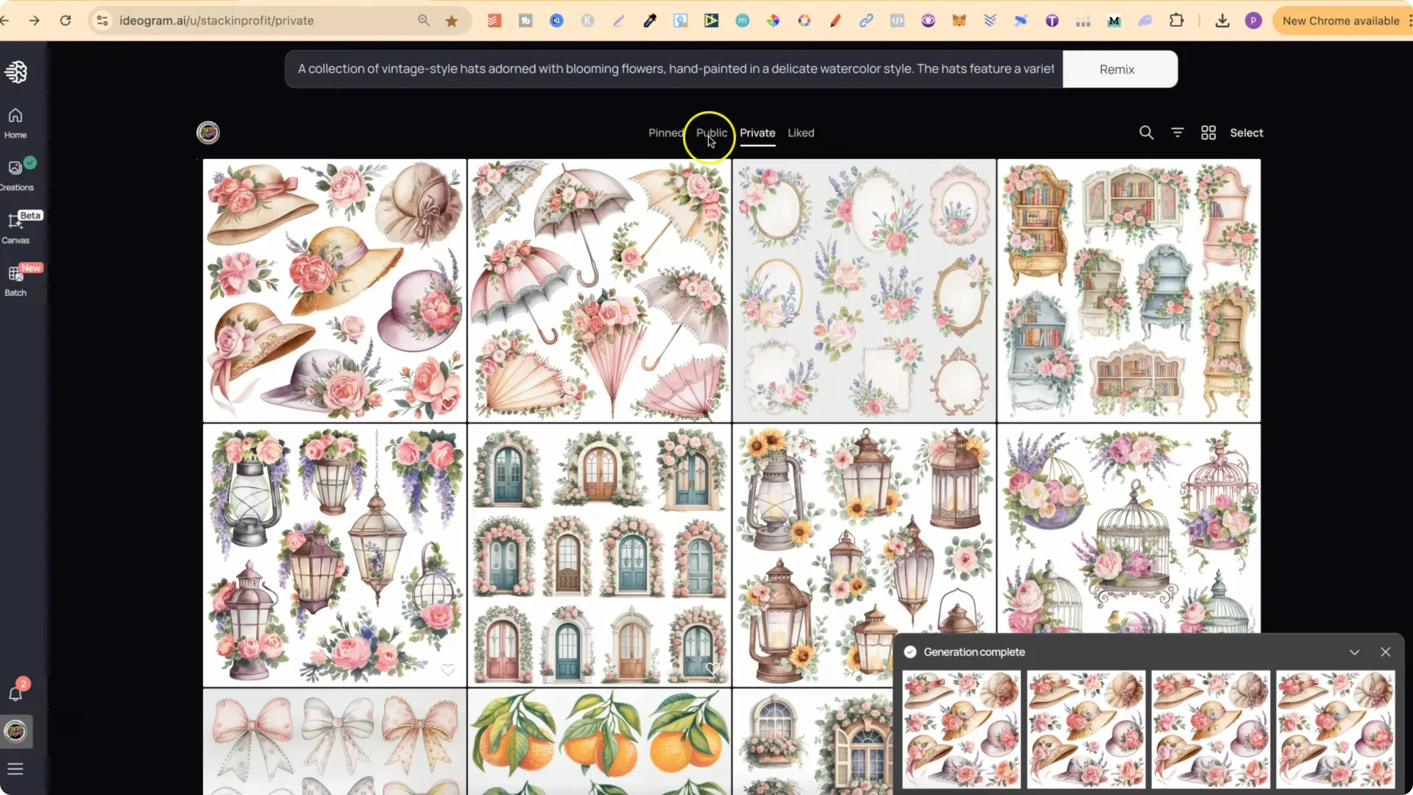Open the Canvas Beta tool
Image resolution: width=1413 pixels, height=795 pixels.
(x=15, y=225)
